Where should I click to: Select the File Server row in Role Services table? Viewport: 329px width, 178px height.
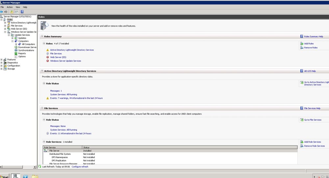pos(170,151)
